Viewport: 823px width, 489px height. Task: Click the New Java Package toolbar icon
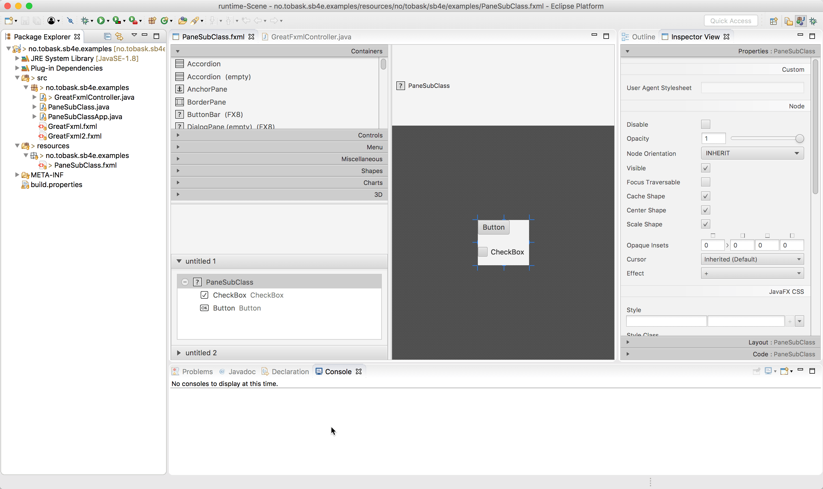tap(152, 21)
